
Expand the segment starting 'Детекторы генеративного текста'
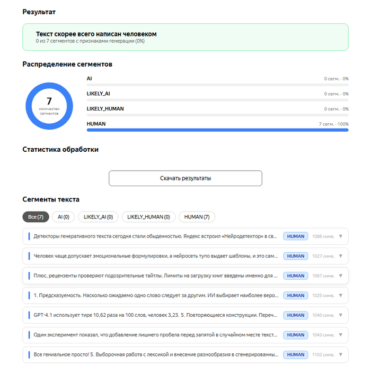point(341,236)
